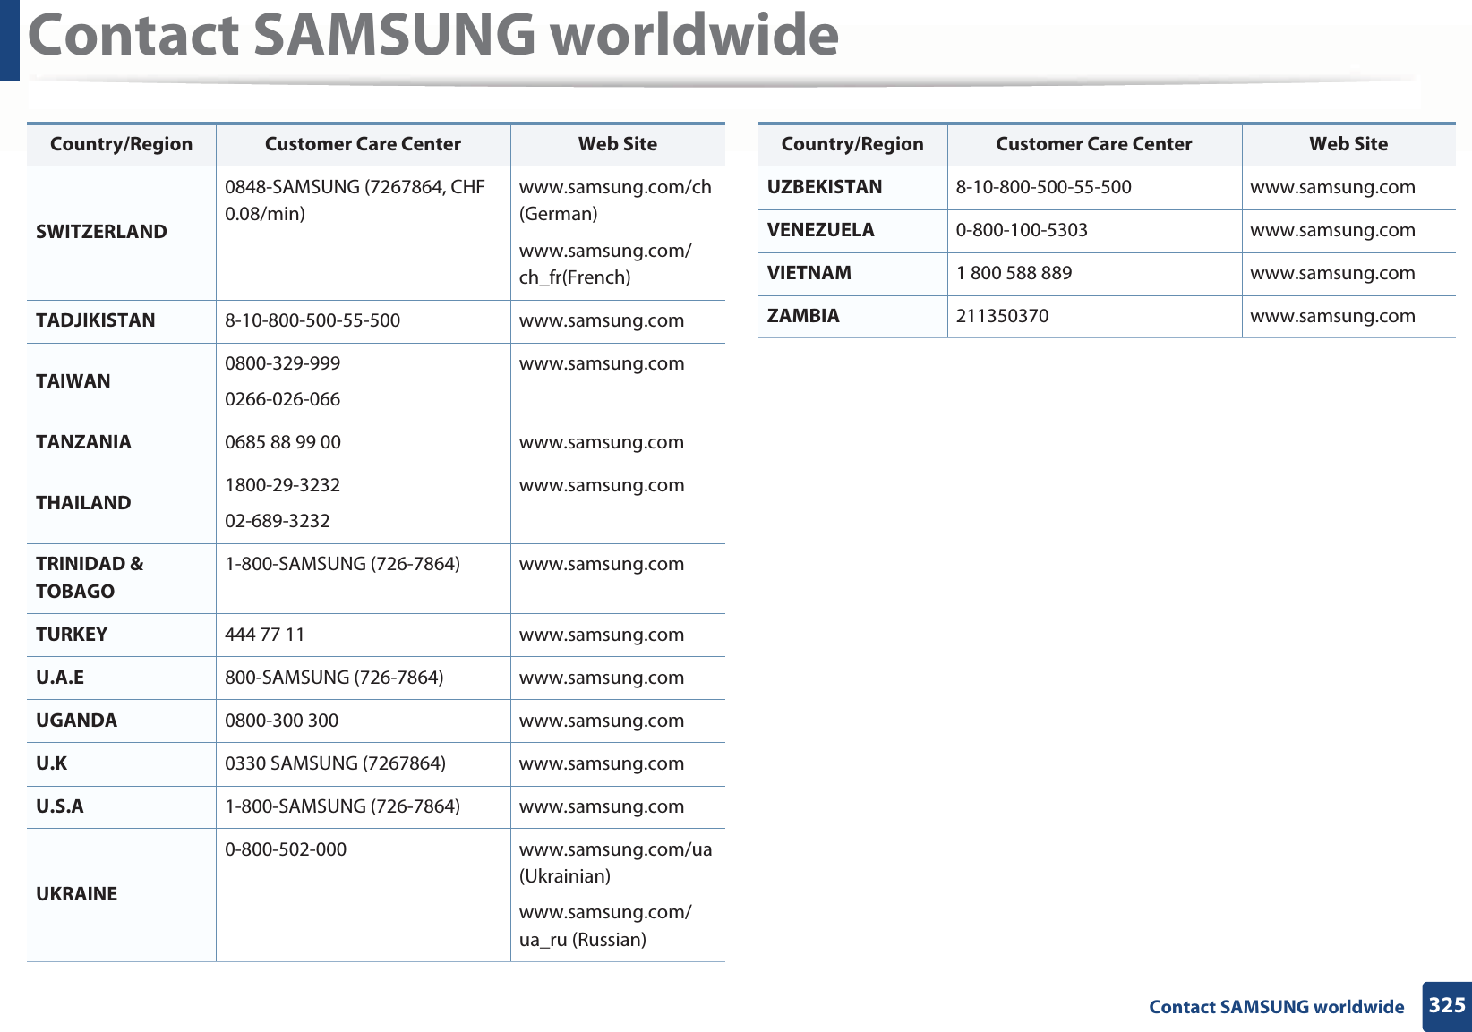Visit the U.A.E web site link
The height and width of the screenshot is (1032, 1472).
[602, 678]
